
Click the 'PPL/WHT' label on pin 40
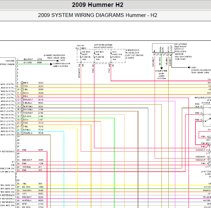pyautogui.click(x=27, y=197)
